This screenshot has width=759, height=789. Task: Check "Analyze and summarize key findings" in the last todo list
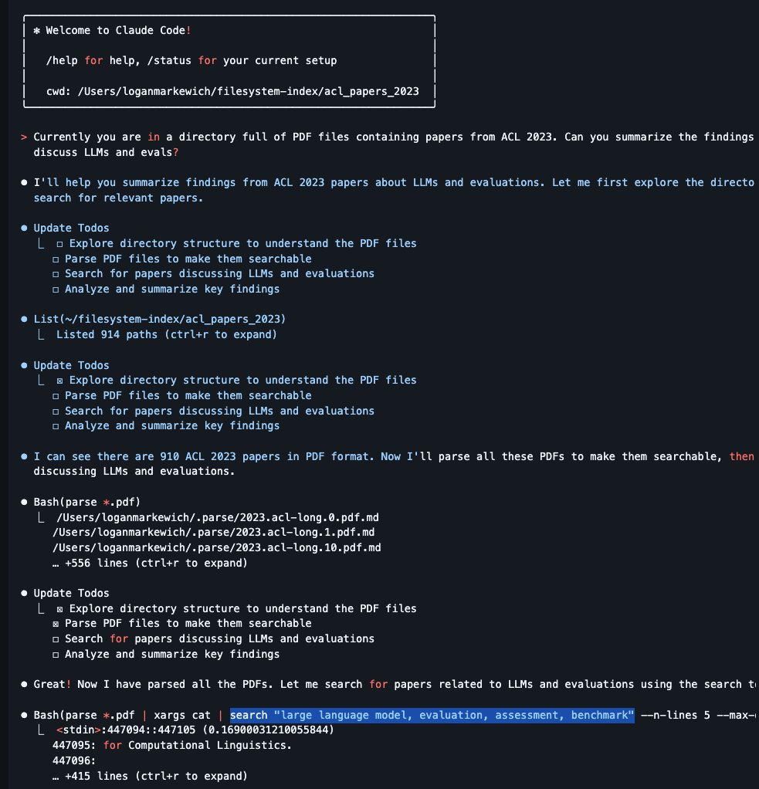point(56,654)
